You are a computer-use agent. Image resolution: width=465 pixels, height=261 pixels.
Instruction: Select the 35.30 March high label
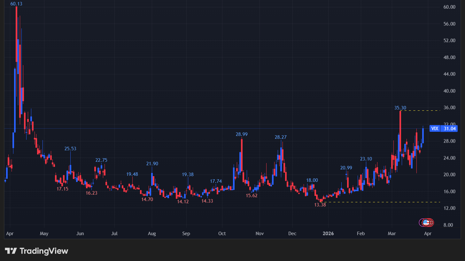click(400, 108)
